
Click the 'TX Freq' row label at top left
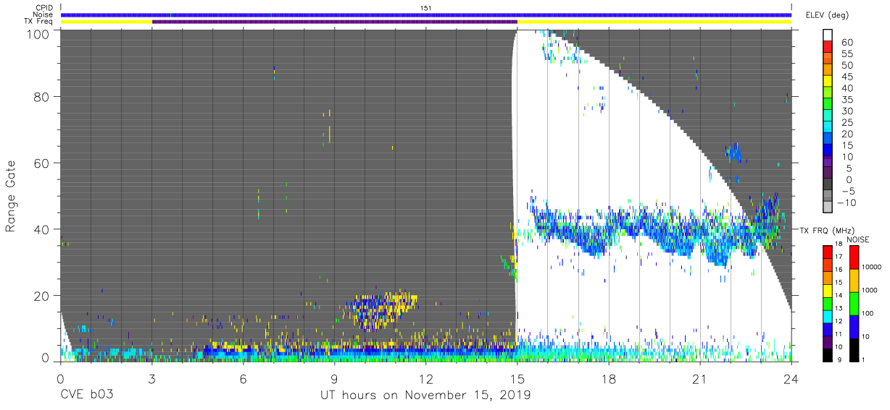coord(38,22)
